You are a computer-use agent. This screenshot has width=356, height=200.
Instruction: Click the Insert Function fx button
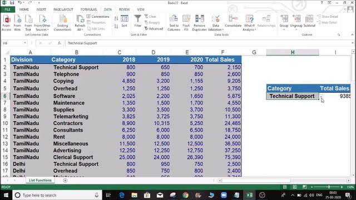pos(60,43)
